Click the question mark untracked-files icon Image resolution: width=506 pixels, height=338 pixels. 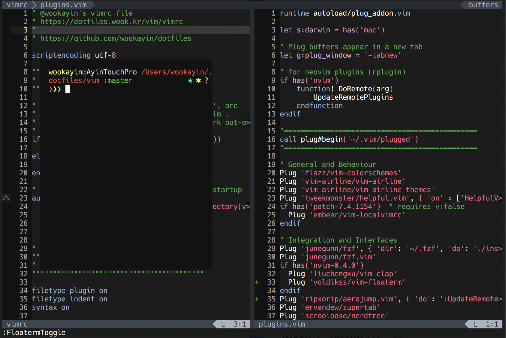(x=206, y=80)
